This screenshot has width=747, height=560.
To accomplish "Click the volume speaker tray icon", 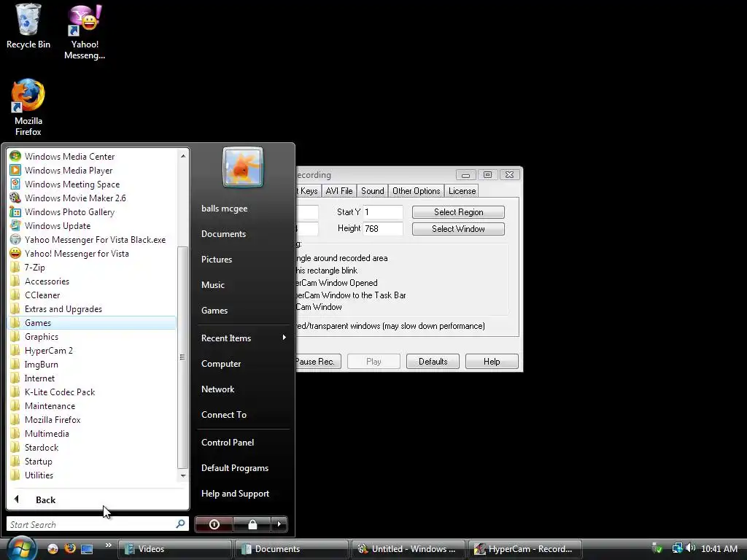I will pos(691,548).
